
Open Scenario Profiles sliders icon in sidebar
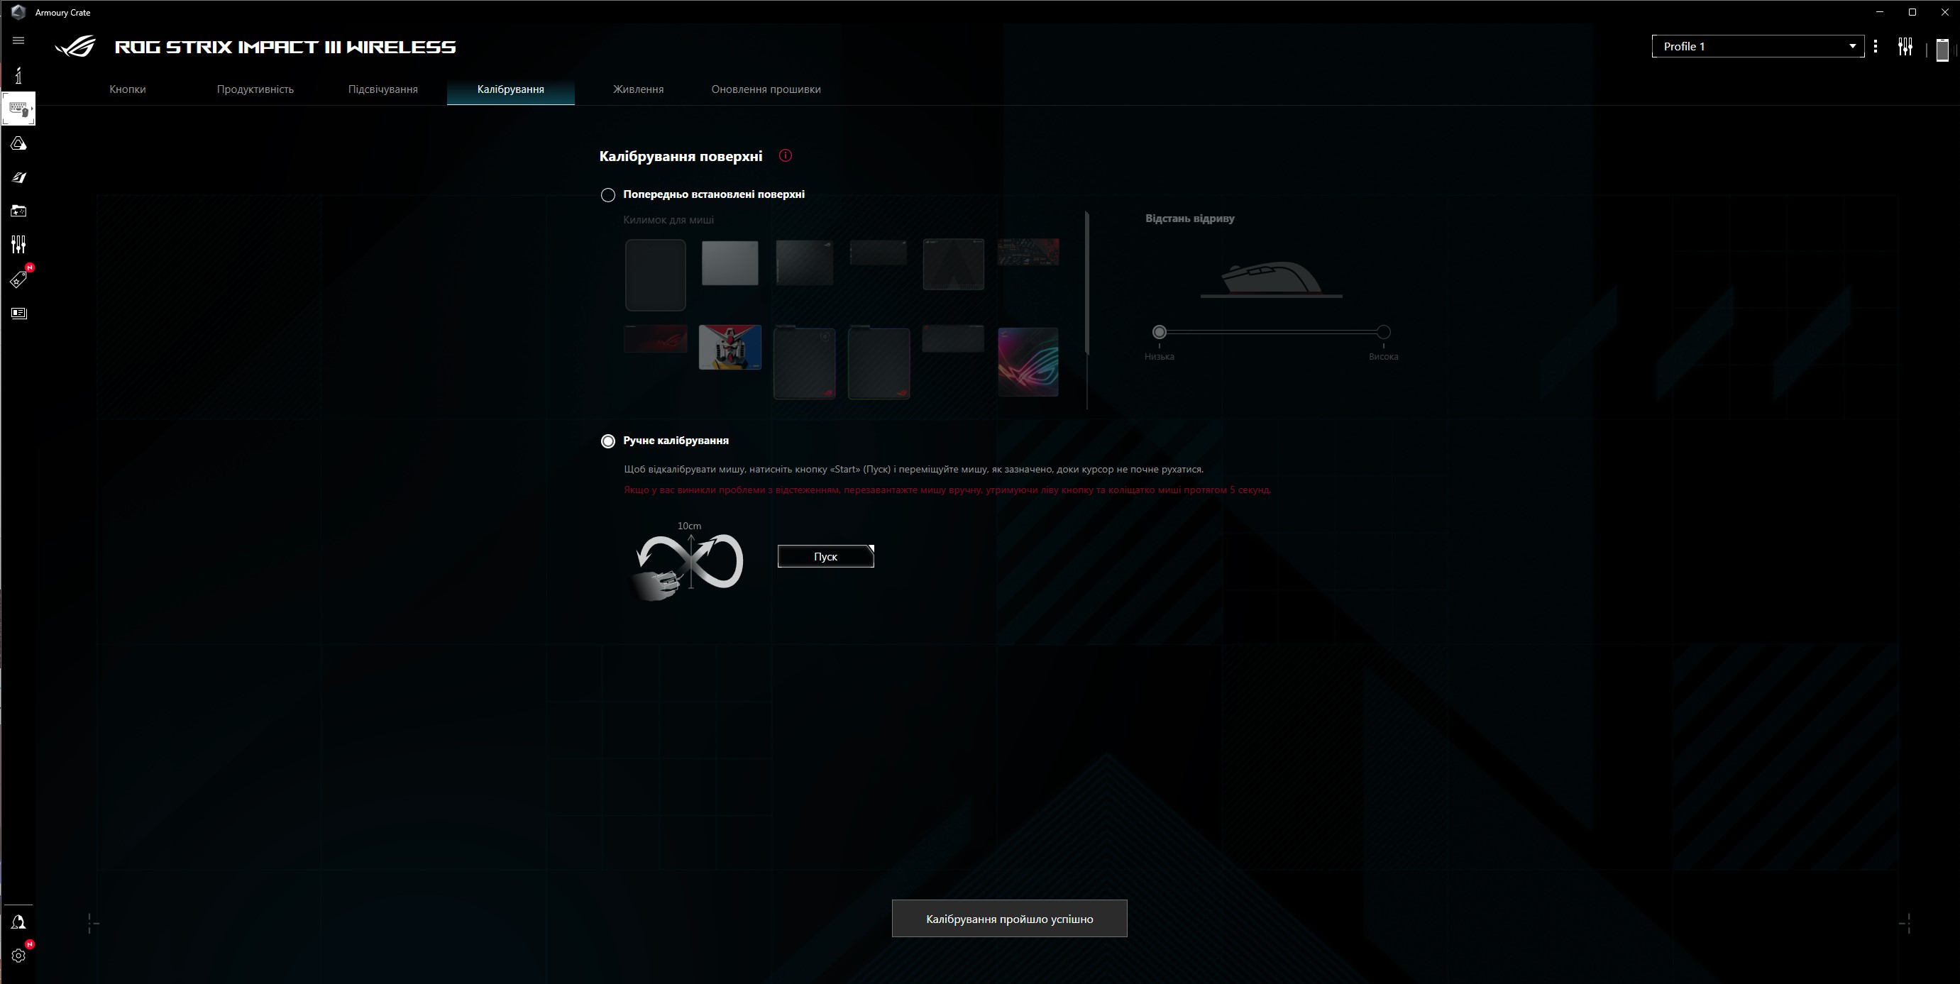(18, 244)
